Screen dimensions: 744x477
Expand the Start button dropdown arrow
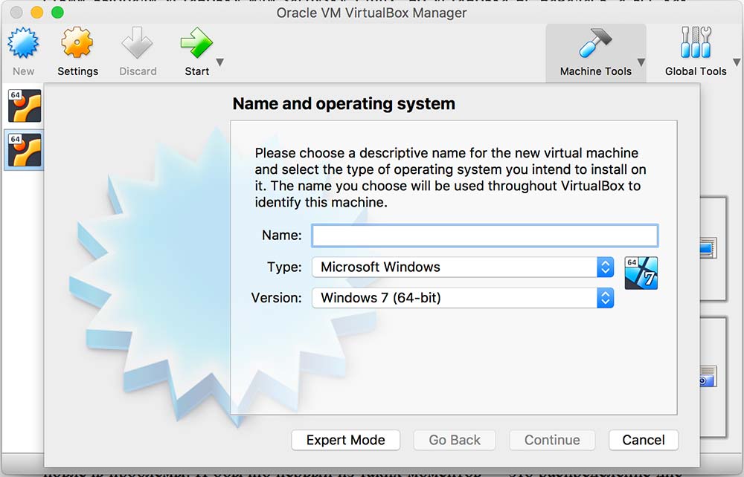click(x=219, y=62)
